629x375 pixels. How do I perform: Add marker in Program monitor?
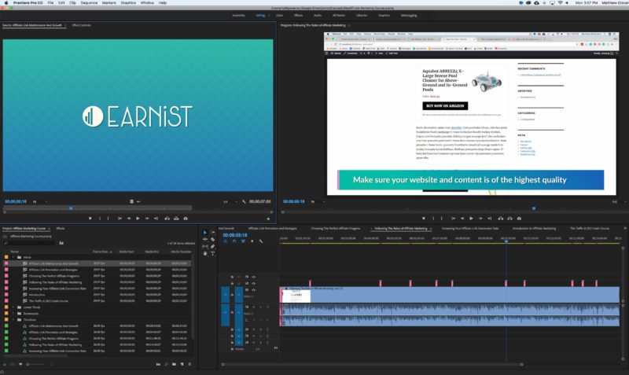click(424, 219)
